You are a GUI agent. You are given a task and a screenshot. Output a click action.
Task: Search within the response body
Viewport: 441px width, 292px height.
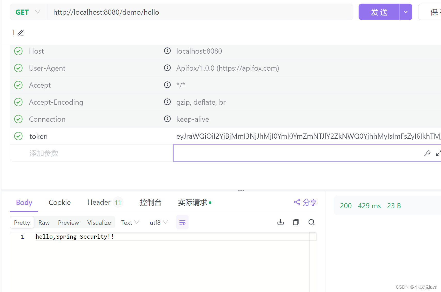[x=312, y=222]
